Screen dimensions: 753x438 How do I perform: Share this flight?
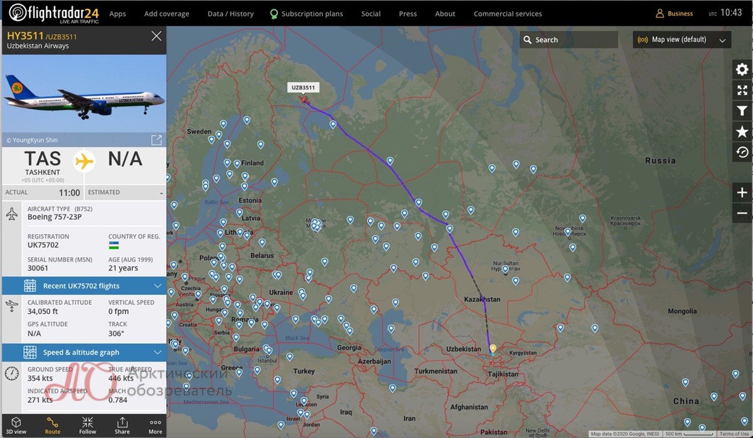pyautogui.click(x=122, y=425)
